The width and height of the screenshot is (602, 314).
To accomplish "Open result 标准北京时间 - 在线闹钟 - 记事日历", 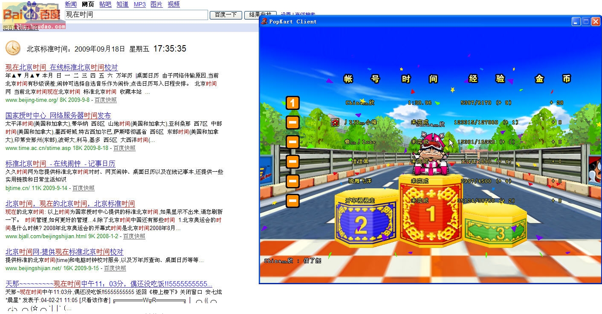I will click(x=60, y=164).
